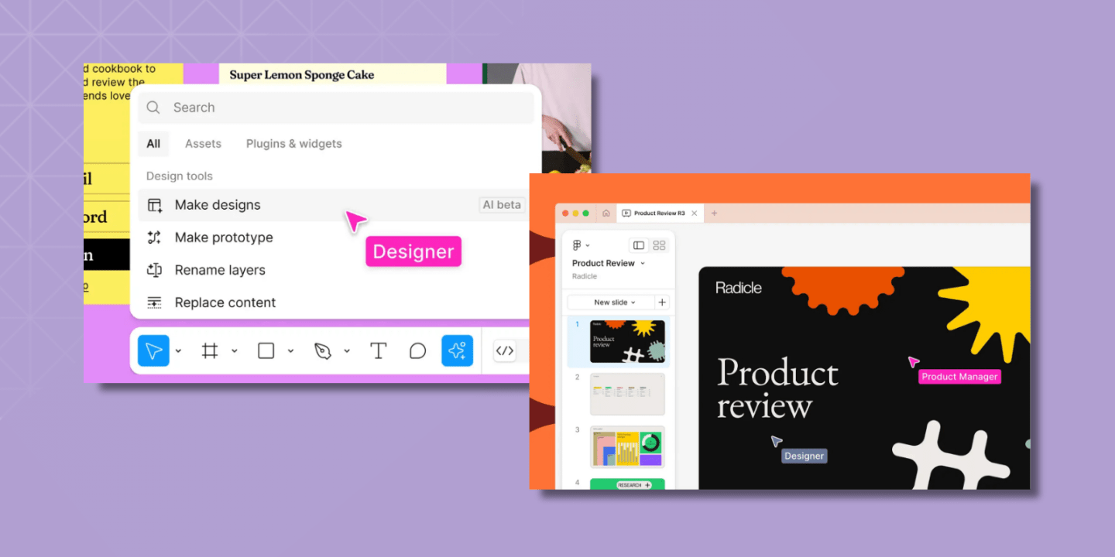Click the Make designs layout icon
Image resolution: width=1115 pixels, height=557 pixels.
click(155, 205)
